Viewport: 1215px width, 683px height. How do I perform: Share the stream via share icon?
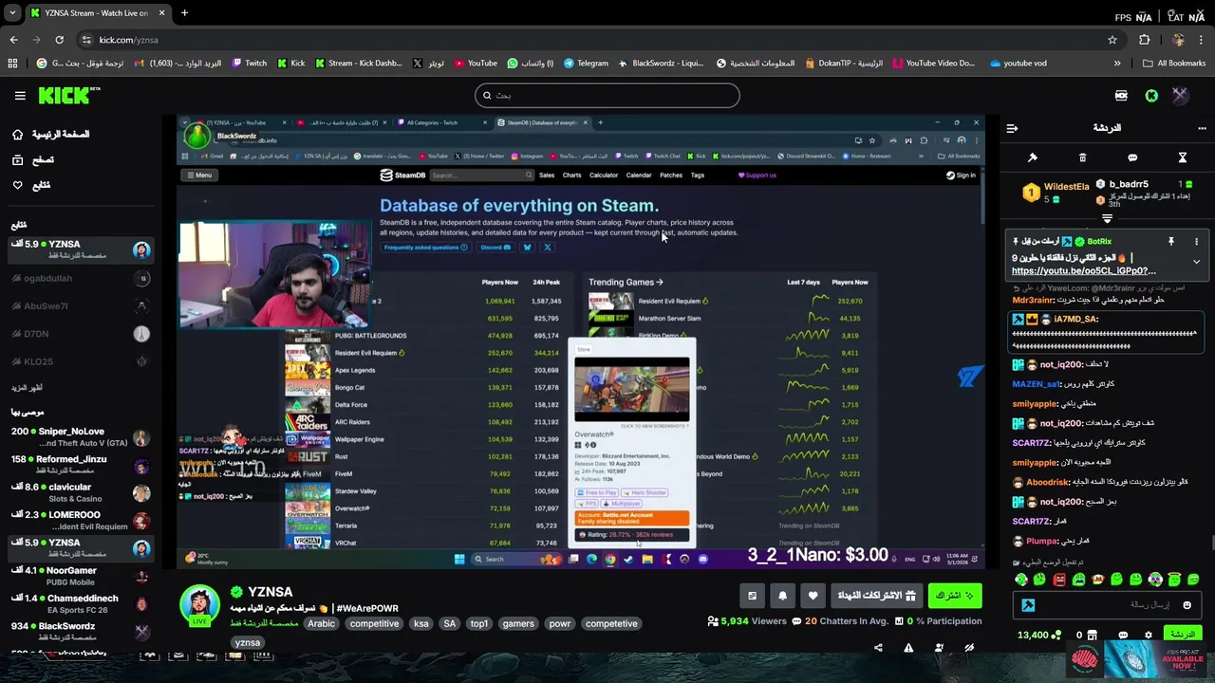[x=878, y=648]
